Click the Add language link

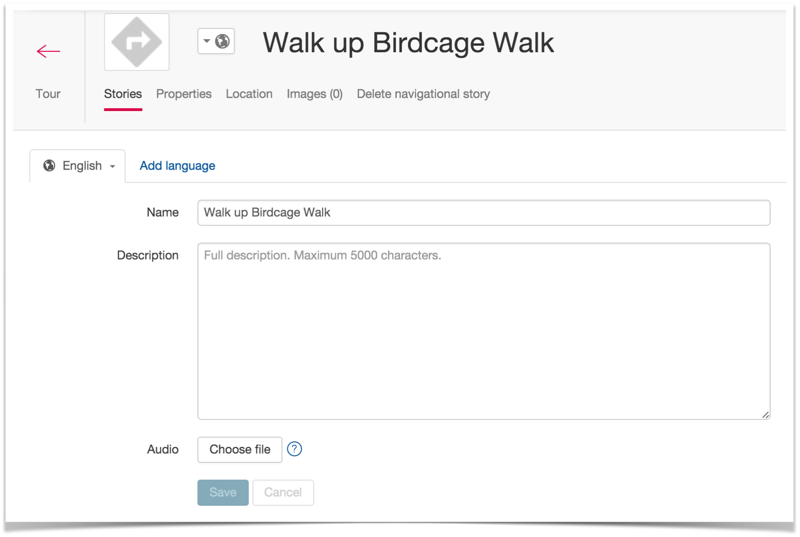tap(178, 165)
